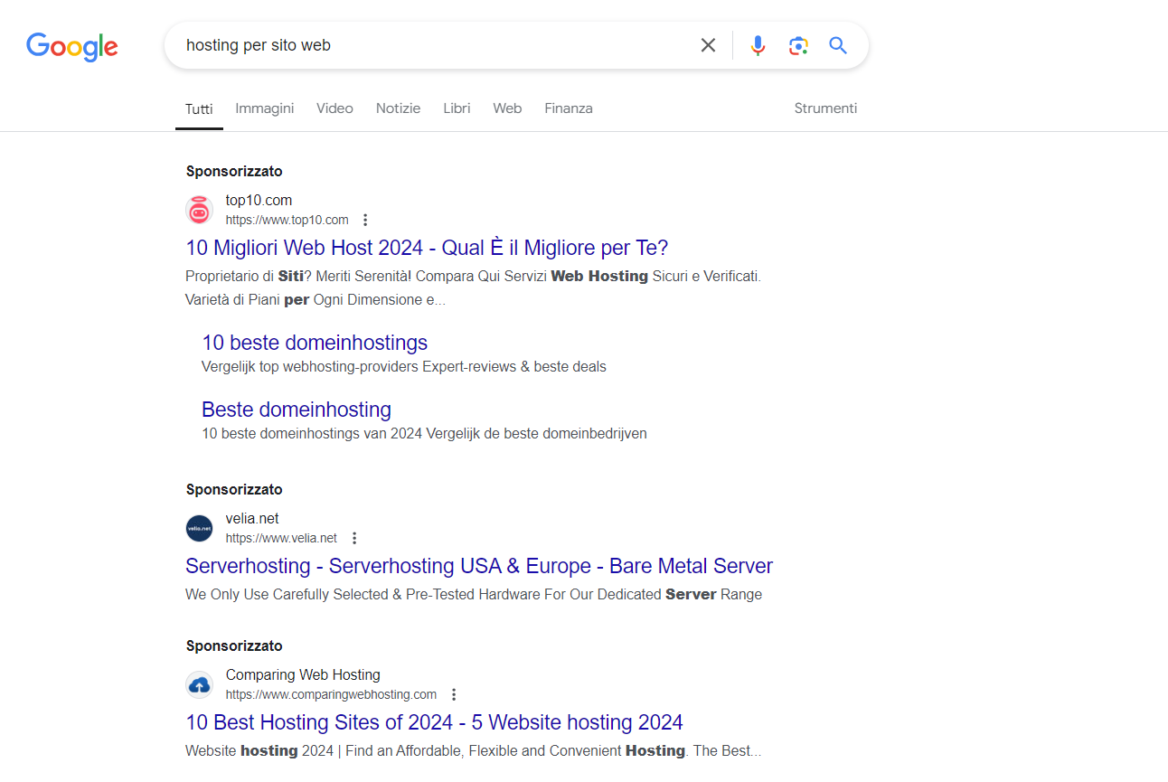Start voice search with microphone icon

758,45
